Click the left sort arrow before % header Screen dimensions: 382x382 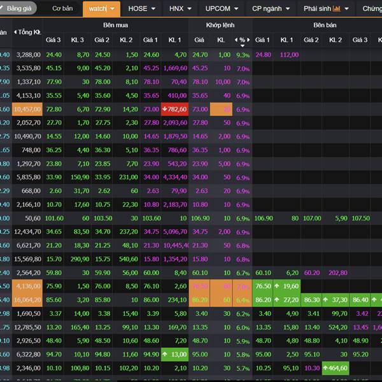point(236,39)
